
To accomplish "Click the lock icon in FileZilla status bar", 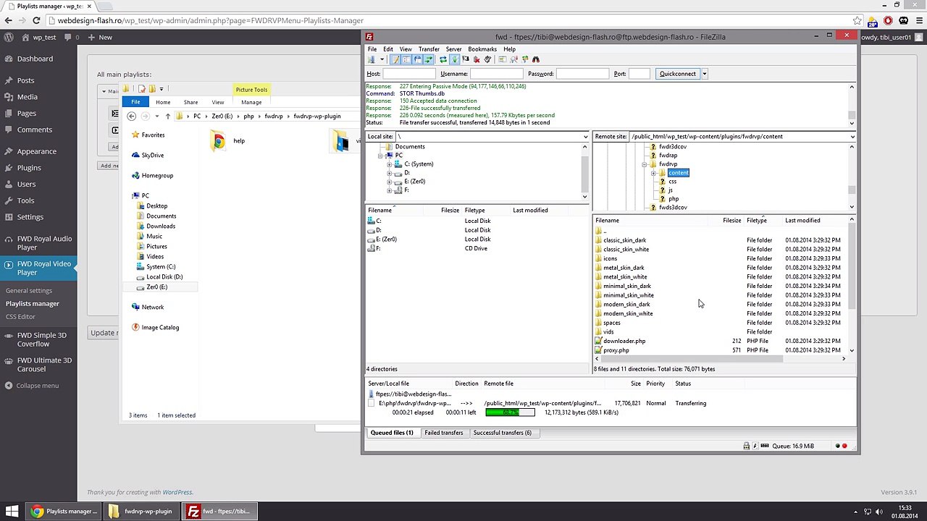I will (747, 446).
